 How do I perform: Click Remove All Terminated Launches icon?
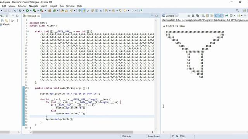pos(197,16)
